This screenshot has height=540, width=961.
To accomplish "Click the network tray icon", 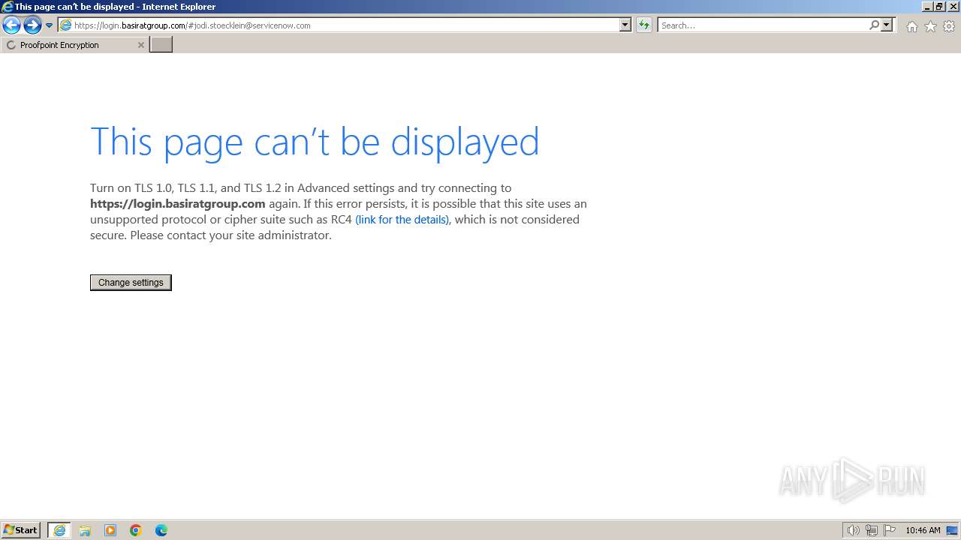I will 872,530.
